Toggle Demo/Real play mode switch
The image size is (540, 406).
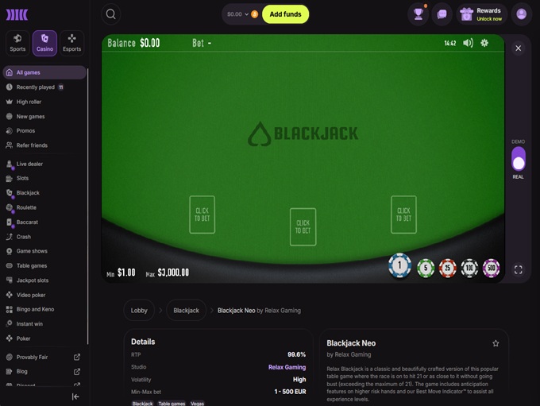pos(518,159)
